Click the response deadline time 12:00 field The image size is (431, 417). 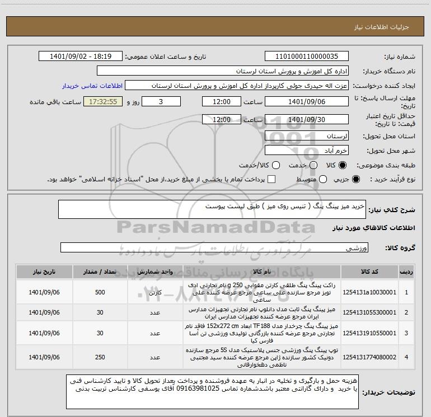[x=222, y=101]
